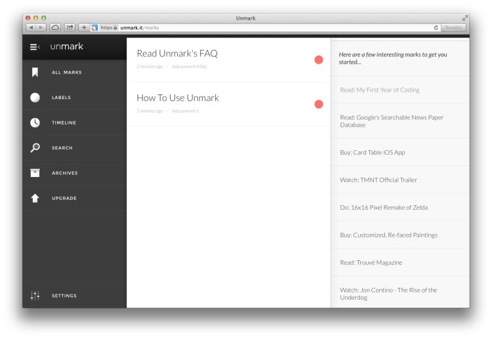Click the unmark logo
This screenshot has width=492, height=339.
[66, 47]
